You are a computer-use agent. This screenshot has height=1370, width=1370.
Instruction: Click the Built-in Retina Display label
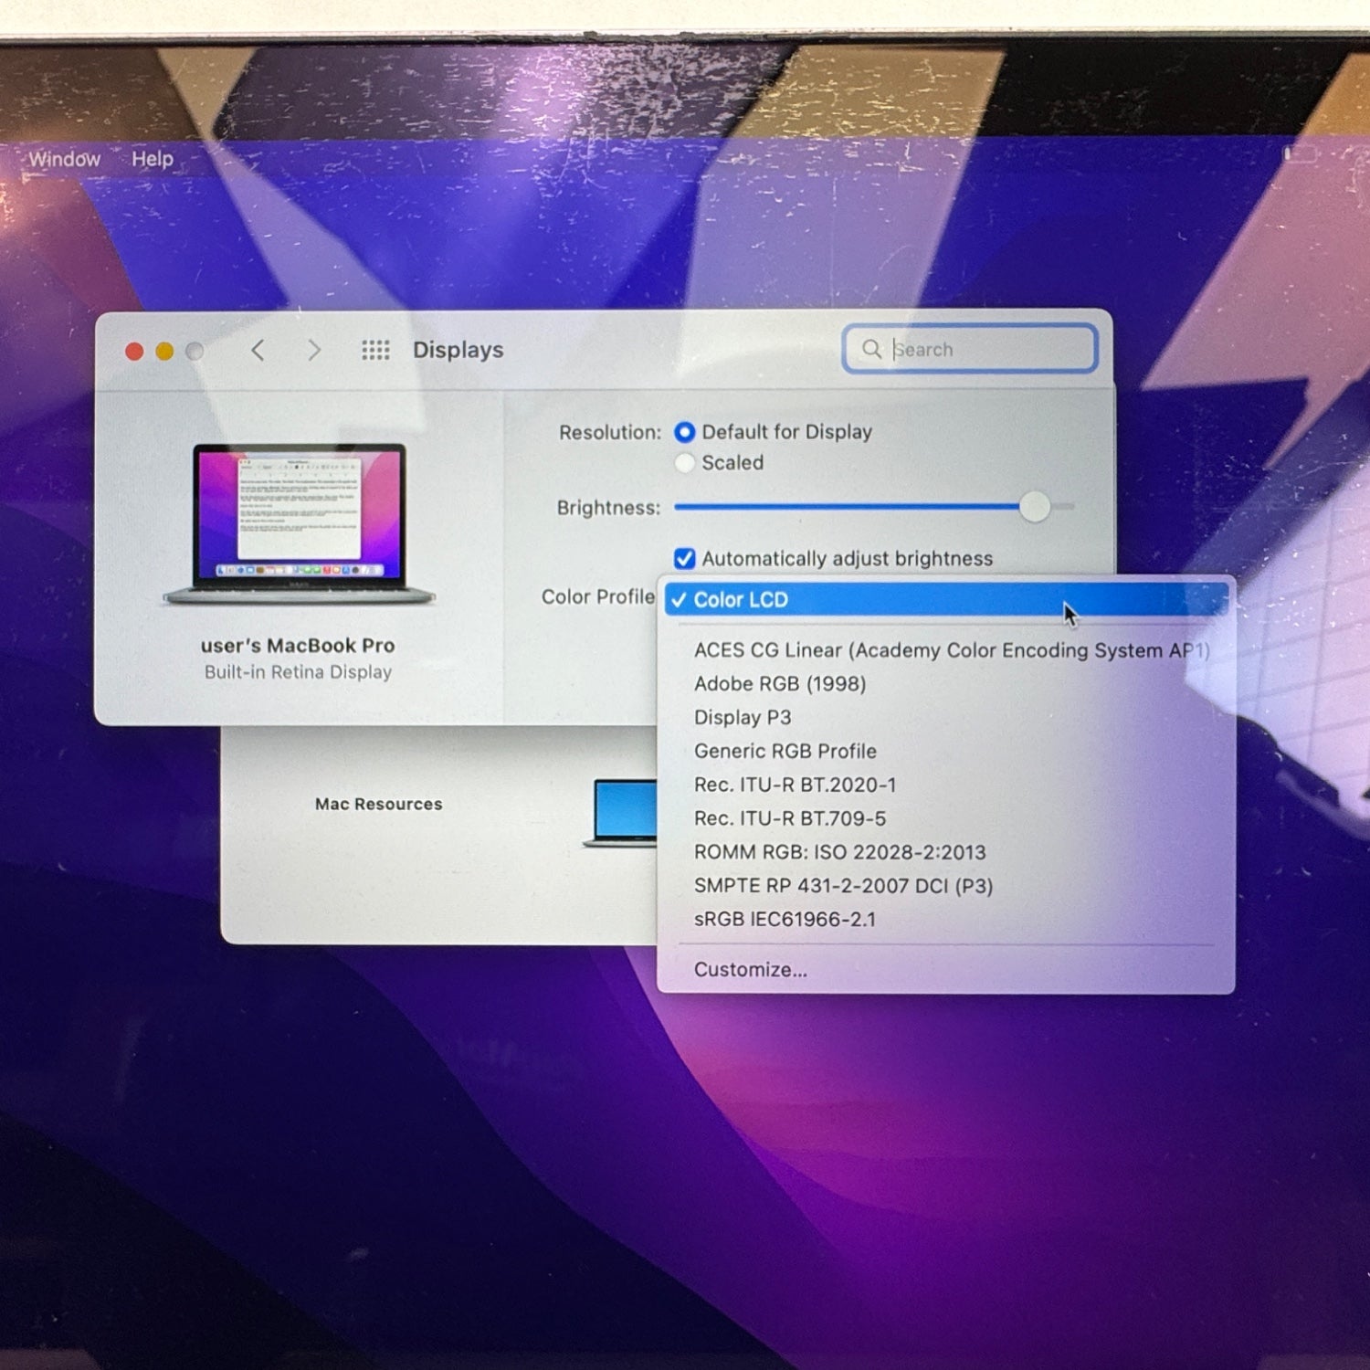[x=298, y=672]
